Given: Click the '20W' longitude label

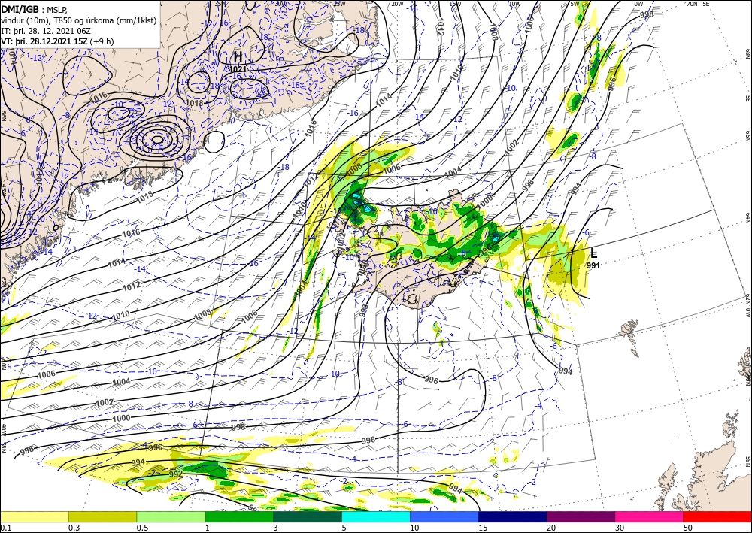Looking at the screenshot, I should pos(396,4).
